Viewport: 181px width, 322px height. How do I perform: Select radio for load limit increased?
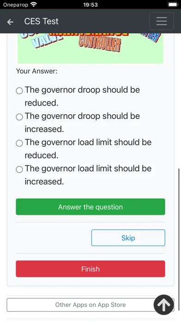[x=19, y=169]
